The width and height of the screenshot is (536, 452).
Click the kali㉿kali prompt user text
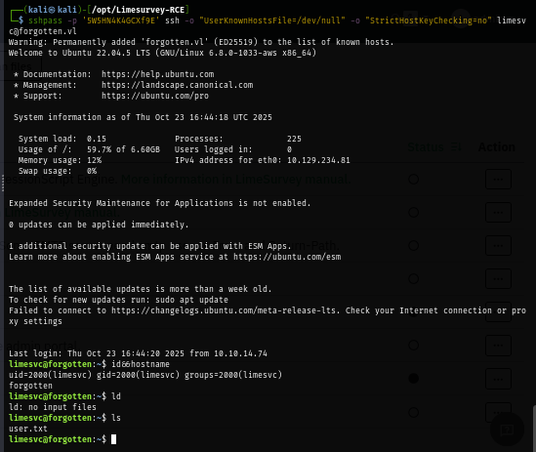52,10
